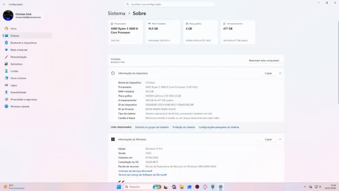Open Bluetooth e dispositivos settings
Viewport: 339px width, 191px height.
[28, 43]
